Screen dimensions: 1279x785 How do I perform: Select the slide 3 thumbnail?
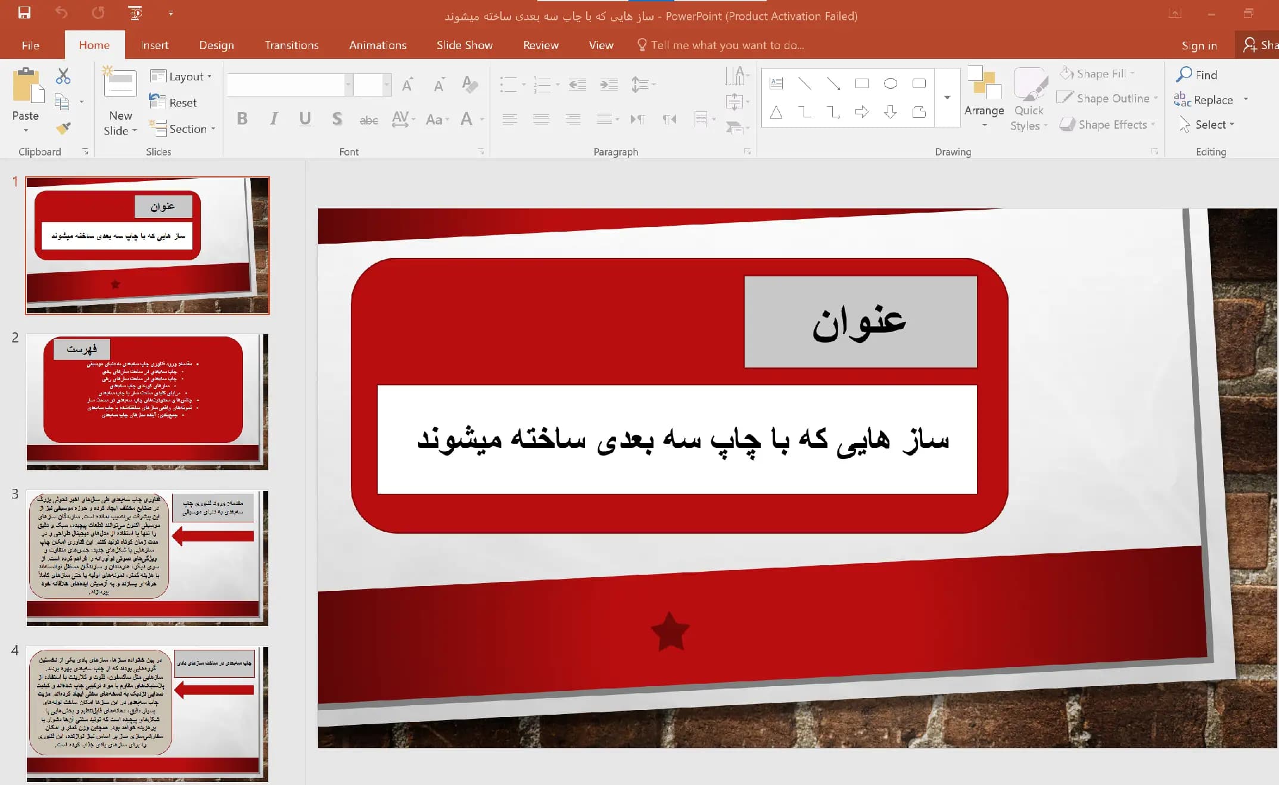(x=147, y=557)
